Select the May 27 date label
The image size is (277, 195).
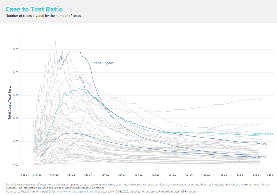(x=122, y=175)
